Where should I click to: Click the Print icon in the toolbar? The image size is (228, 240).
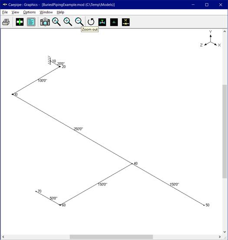(6, 22)
